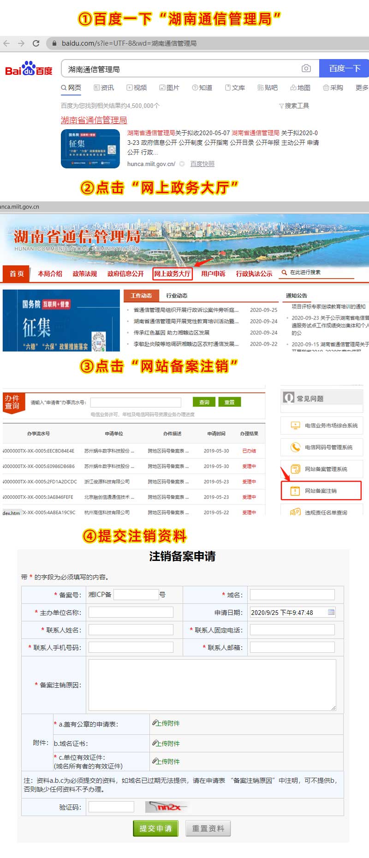Viewport: 369px width, 858px height.
Task: Click 上传附件 for 盖有公章的申请表
Action: tap(167, 723)
